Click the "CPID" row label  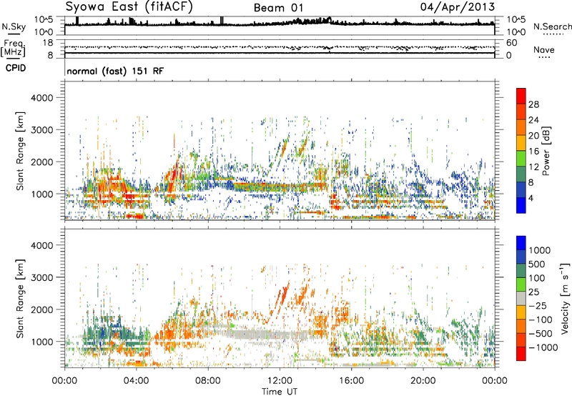coord(16,68)
